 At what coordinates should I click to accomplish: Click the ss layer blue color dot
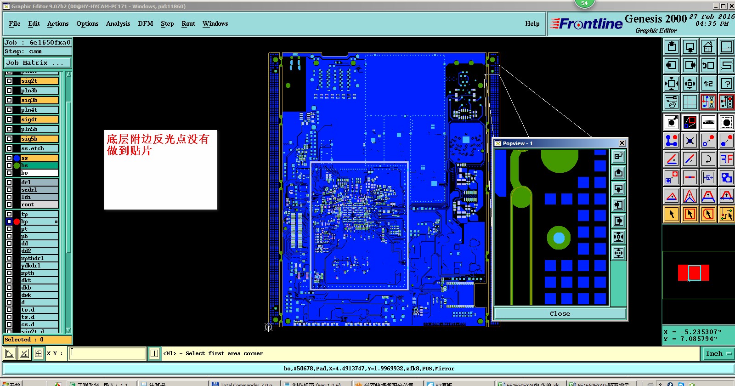(17, 158)
